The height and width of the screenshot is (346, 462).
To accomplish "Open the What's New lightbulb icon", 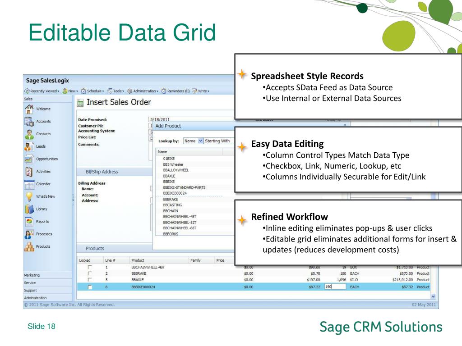I will point(29,196).
